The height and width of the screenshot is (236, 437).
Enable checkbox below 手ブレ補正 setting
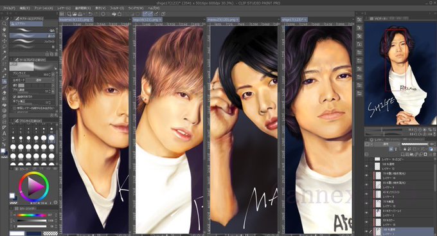click(15, 107)
